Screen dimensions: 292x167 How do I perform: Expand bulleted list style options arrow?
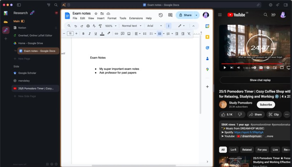pyautogui.click(x=164, y=34)
